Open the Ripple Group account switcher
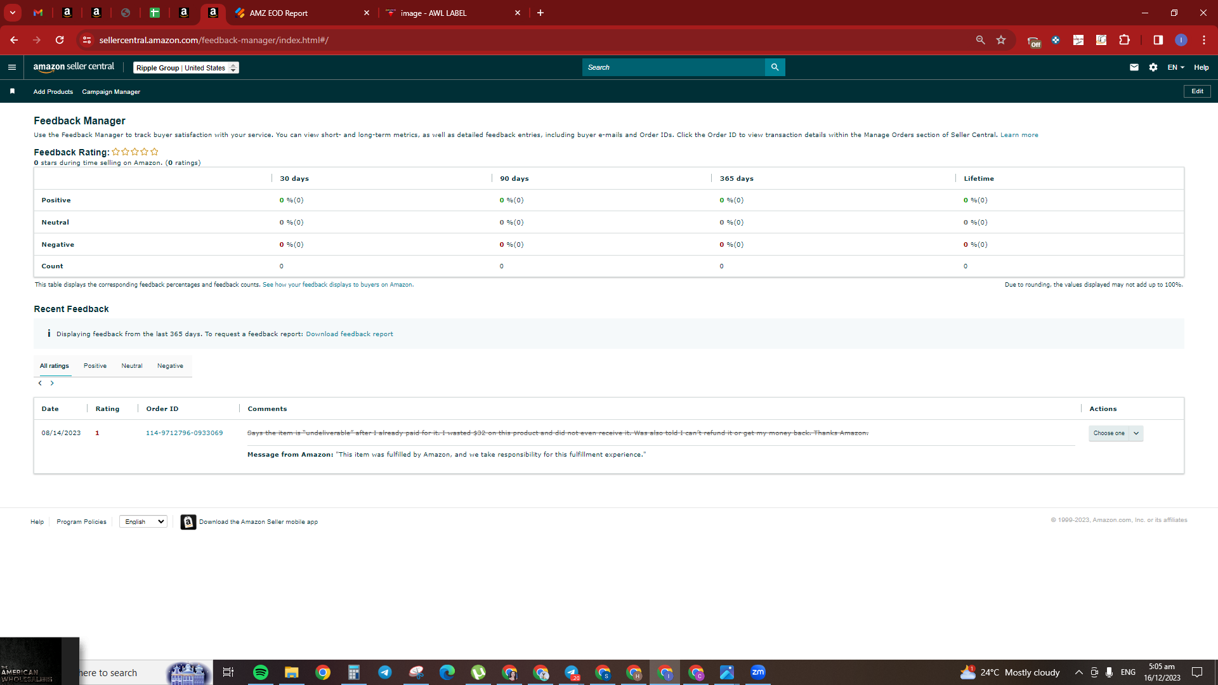This screenshot has width=1218, height=685. (x=186, y=68)
